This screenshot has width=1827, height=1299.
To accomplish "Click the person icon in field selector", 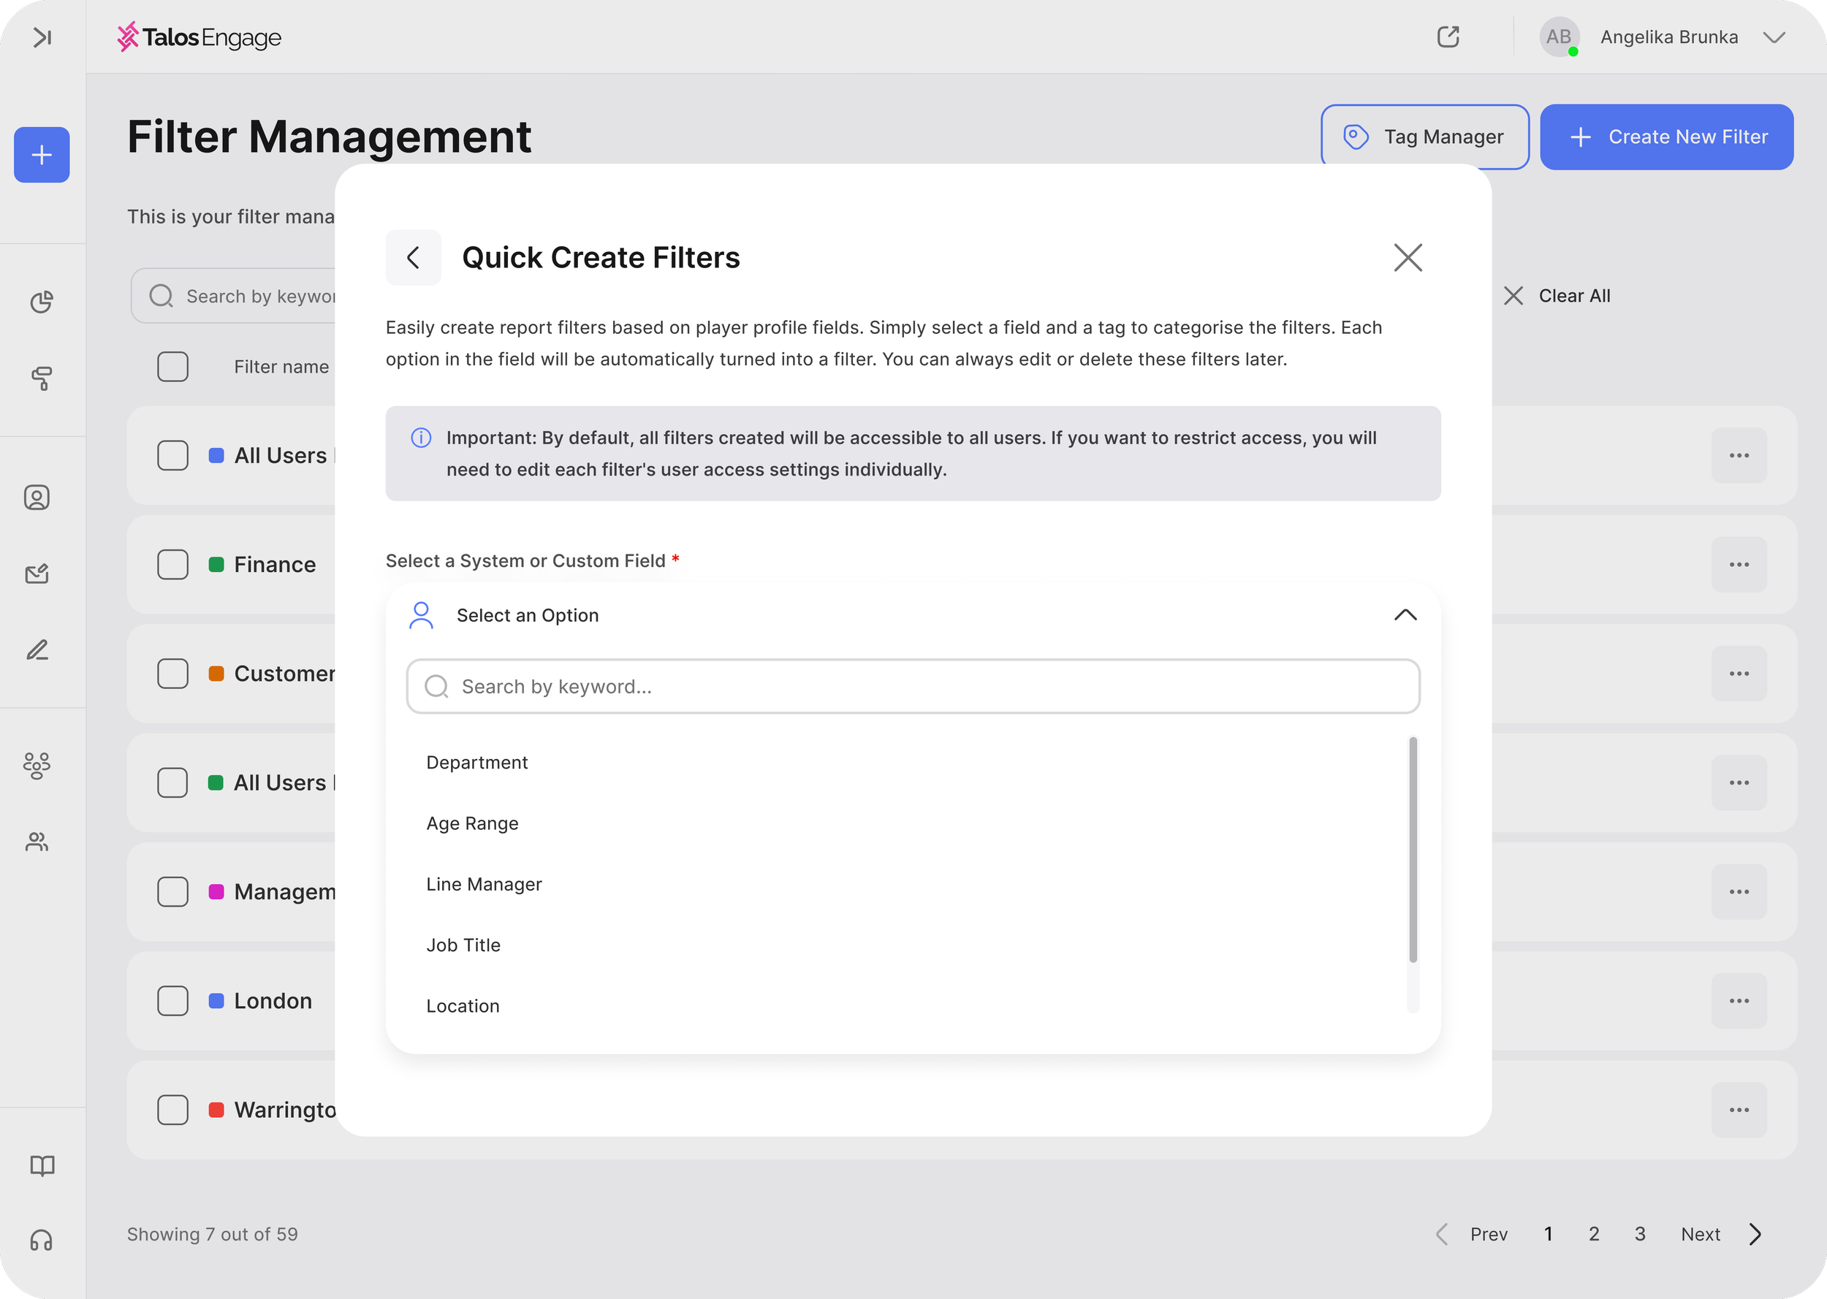I will pos(421,615).
